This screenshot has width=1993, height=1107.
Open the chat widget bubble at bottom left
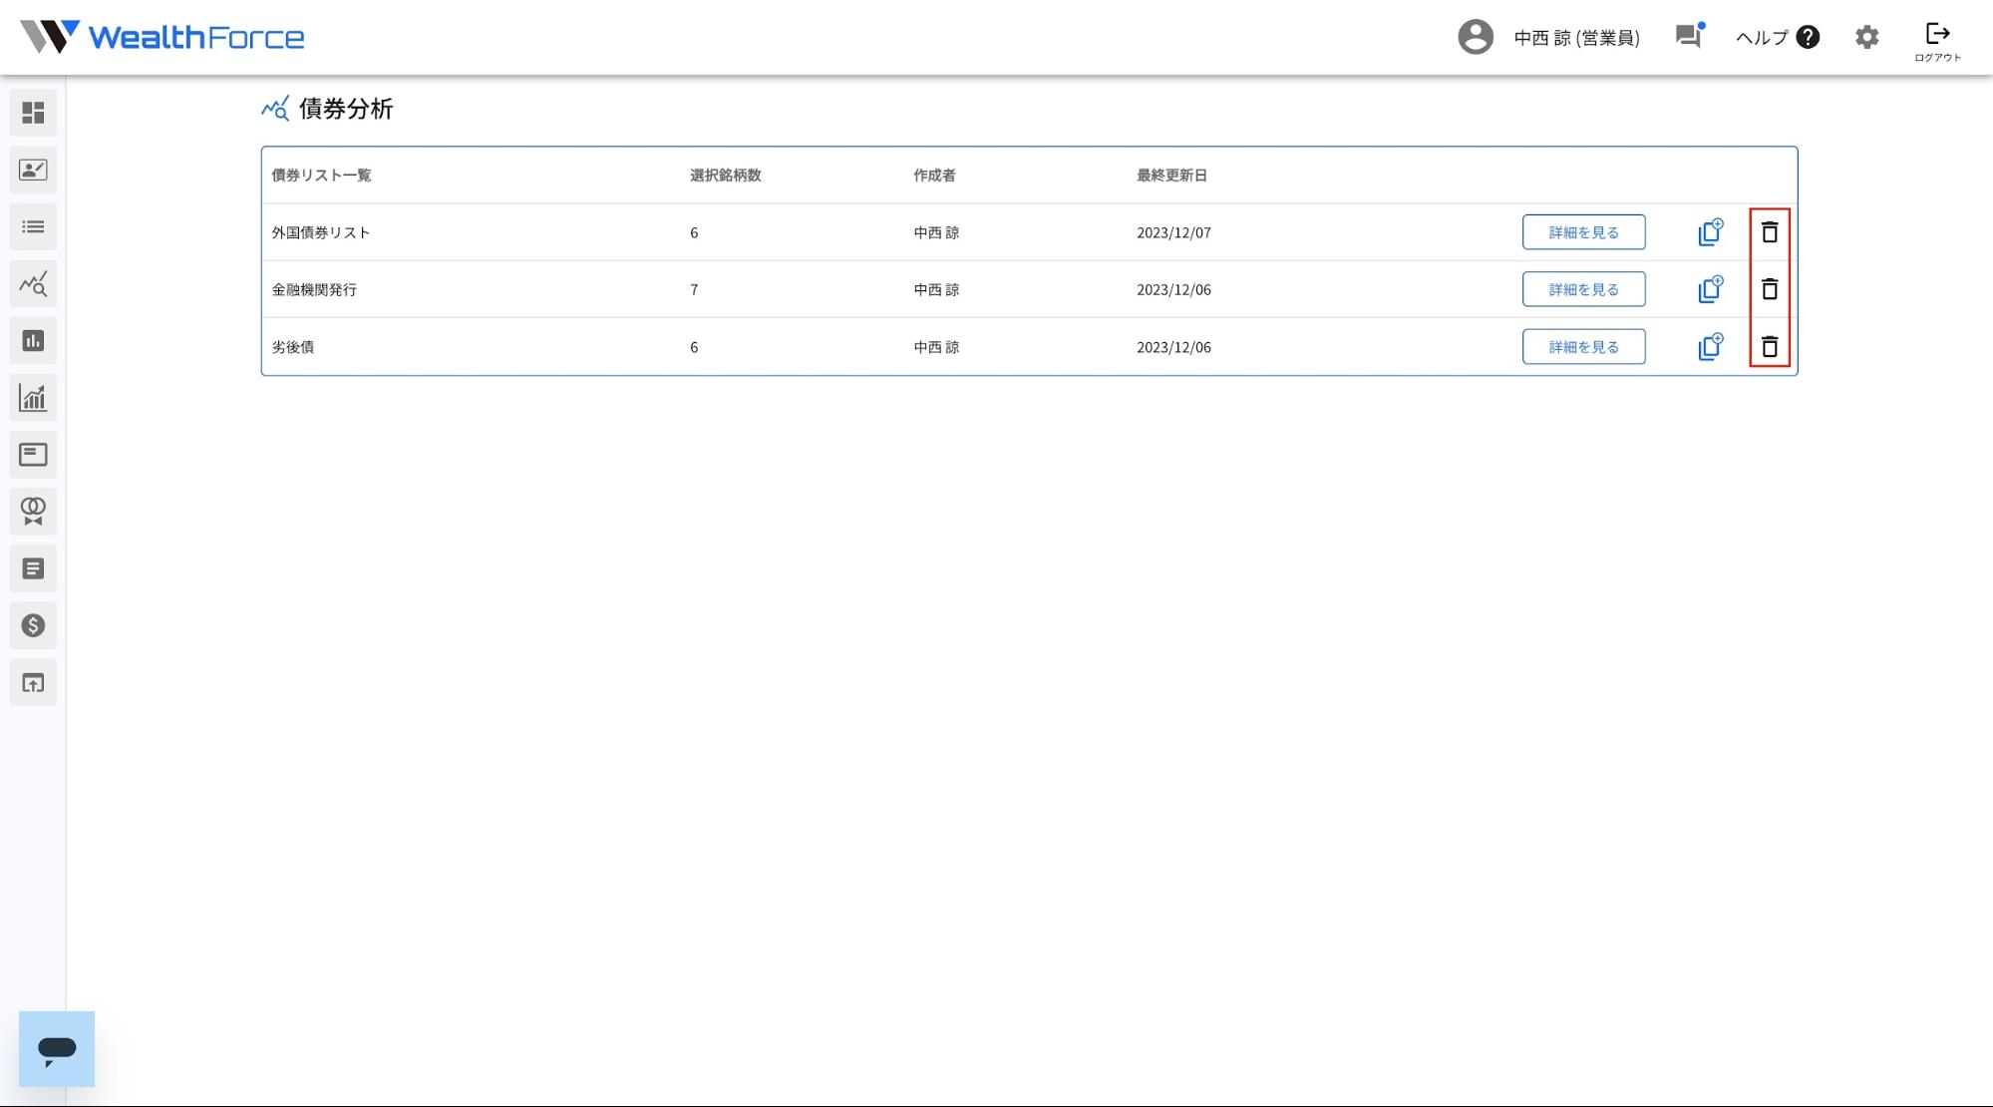[57, 1049]
